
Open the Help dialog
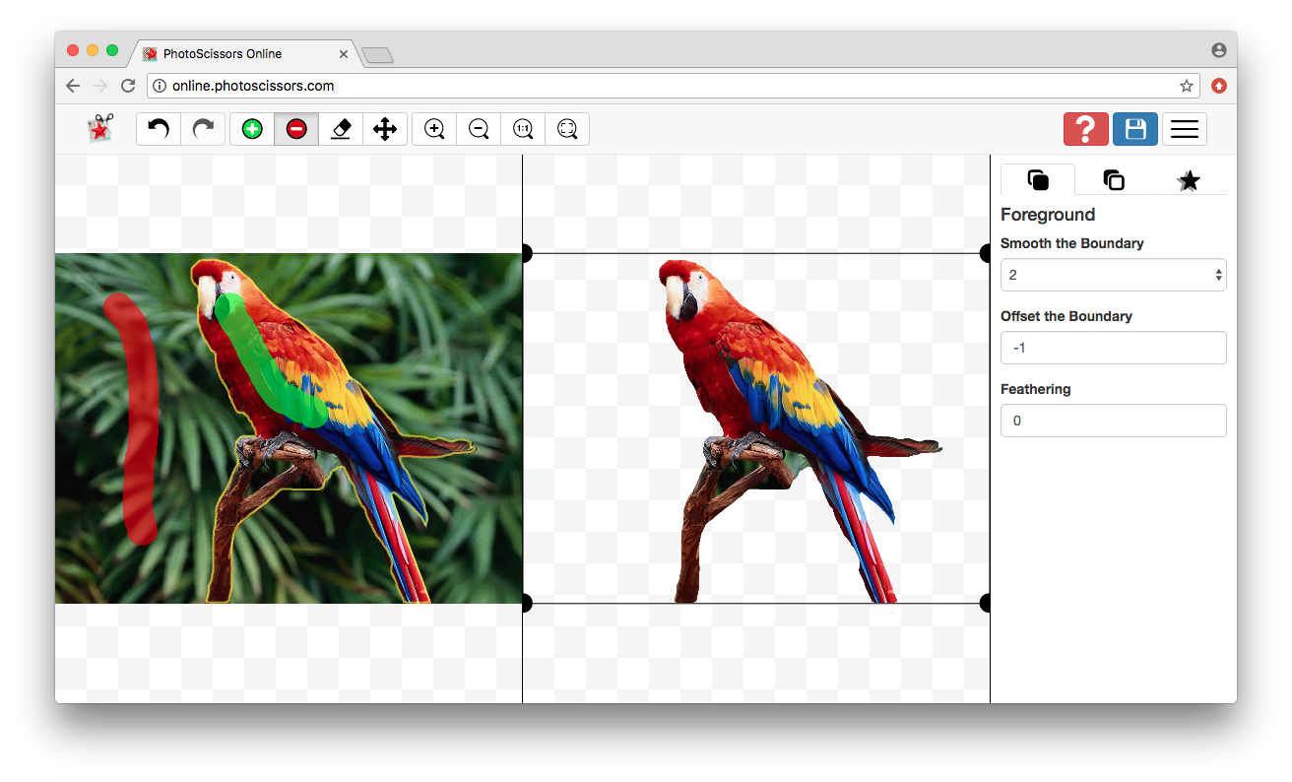(1085, 129)
